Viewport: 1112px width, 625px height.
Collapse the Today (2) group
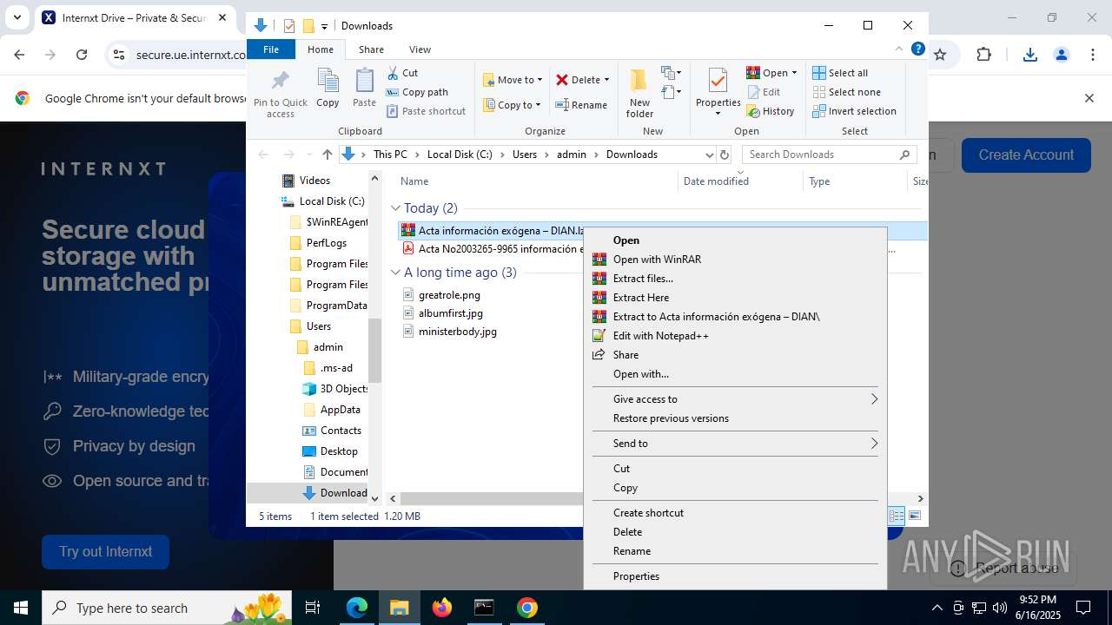click(395, 208)
